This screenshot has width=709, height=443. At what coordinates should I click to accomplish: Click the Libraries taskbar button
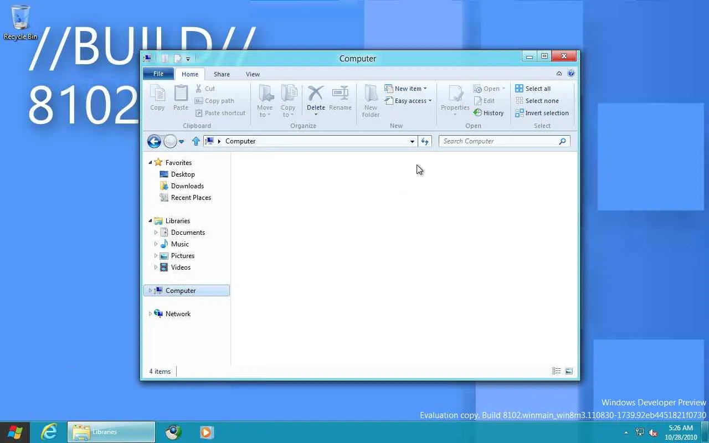tap(111, 432)
